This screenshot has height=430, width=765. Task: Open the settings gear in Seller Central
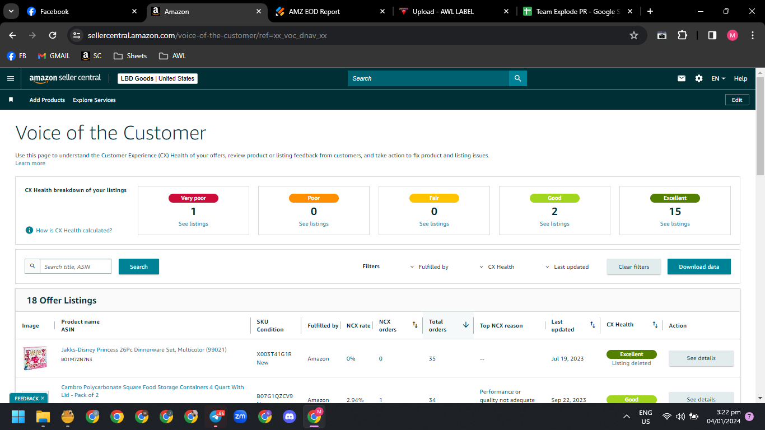coord(699,78)
